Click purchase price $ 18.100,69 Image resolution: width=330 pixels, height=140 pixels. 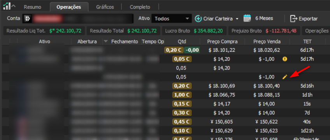pos(222,86)
